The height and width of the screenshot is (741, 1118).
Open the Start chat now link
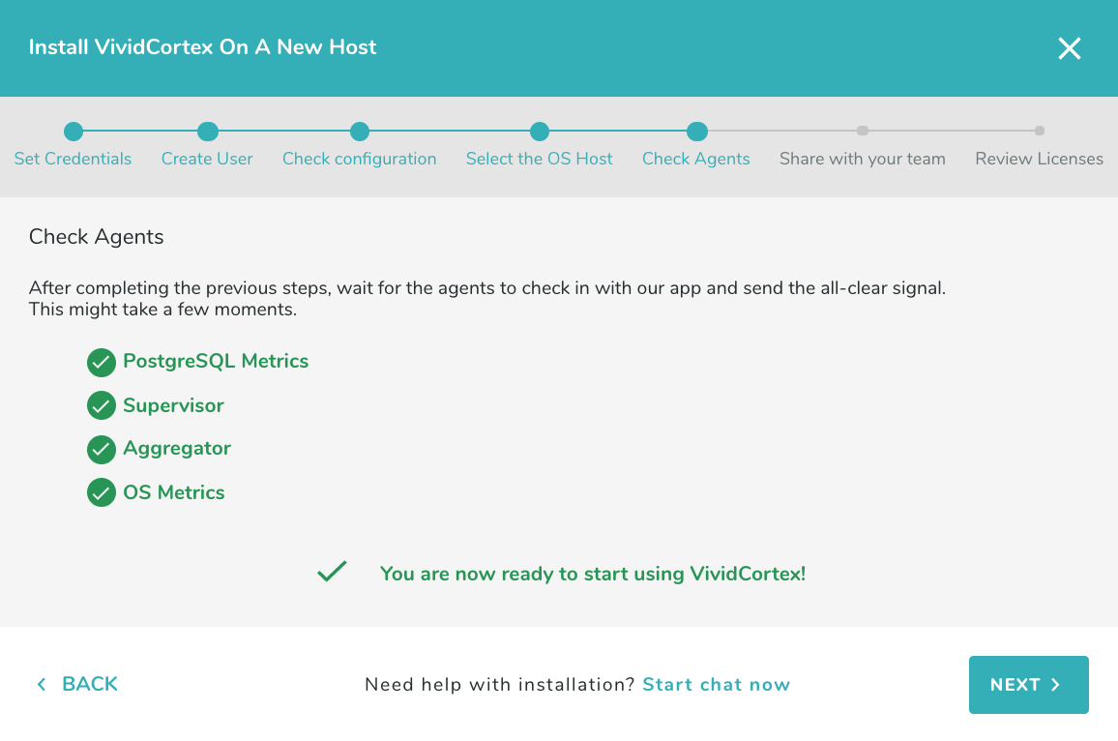point(717,684)
